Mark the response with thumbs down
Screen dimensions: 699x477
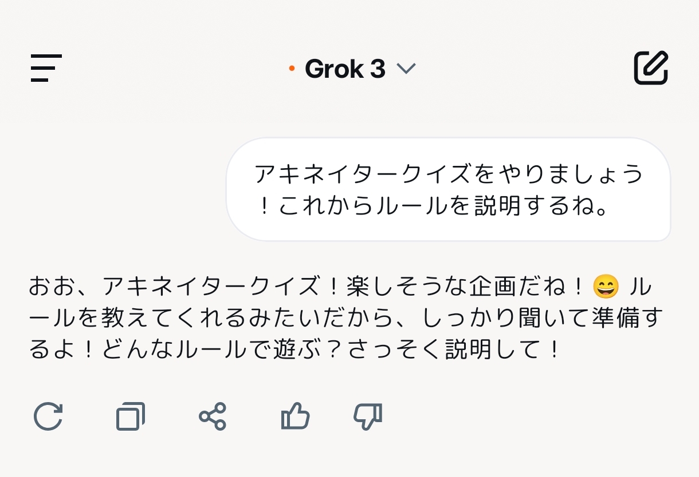coord(368,416)
